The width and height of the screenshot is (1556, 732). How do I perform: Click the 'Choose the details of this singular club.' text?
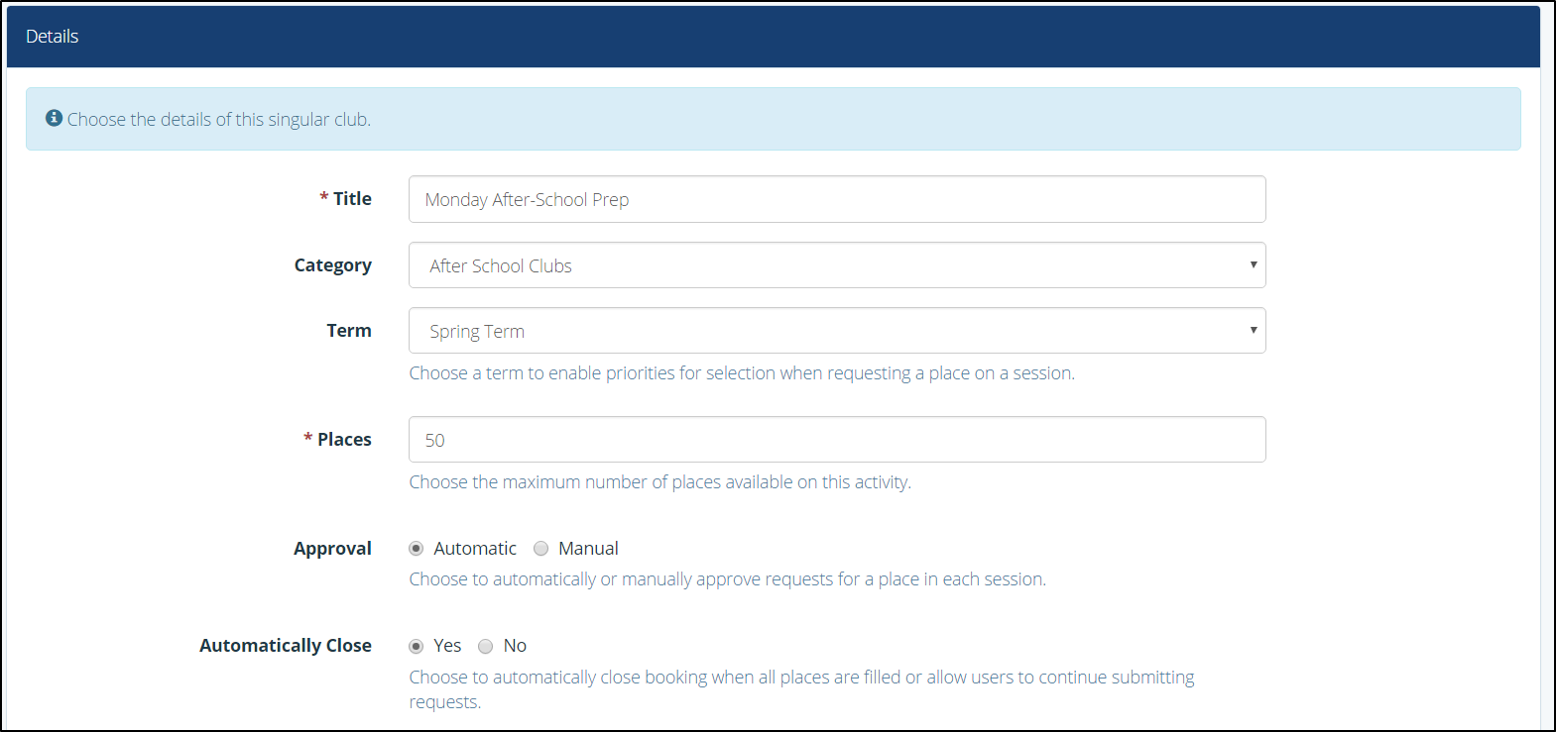click(219, 119)
